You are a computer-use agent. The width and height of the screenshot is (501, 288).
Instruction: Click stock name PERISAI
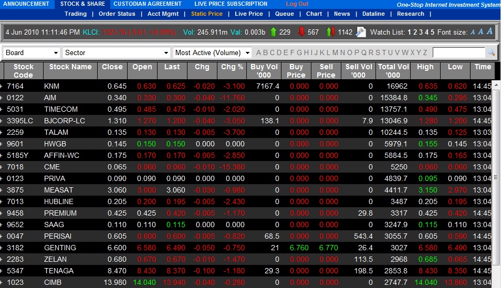point(58,236)
